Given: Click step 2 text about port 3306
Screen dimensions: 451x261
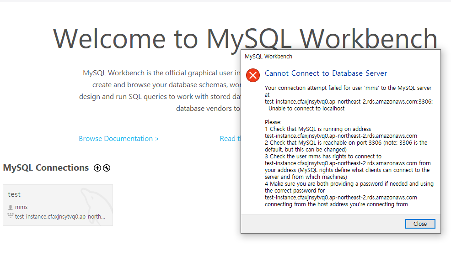Looking at the screenshot, I should pos(346,146).
